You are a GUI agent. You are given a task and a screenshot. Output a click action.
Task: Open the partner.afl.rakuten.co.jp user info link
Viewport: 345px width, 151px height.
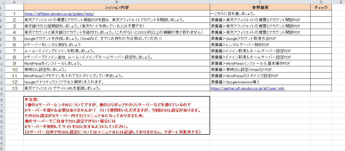click(x=247, y=88)
